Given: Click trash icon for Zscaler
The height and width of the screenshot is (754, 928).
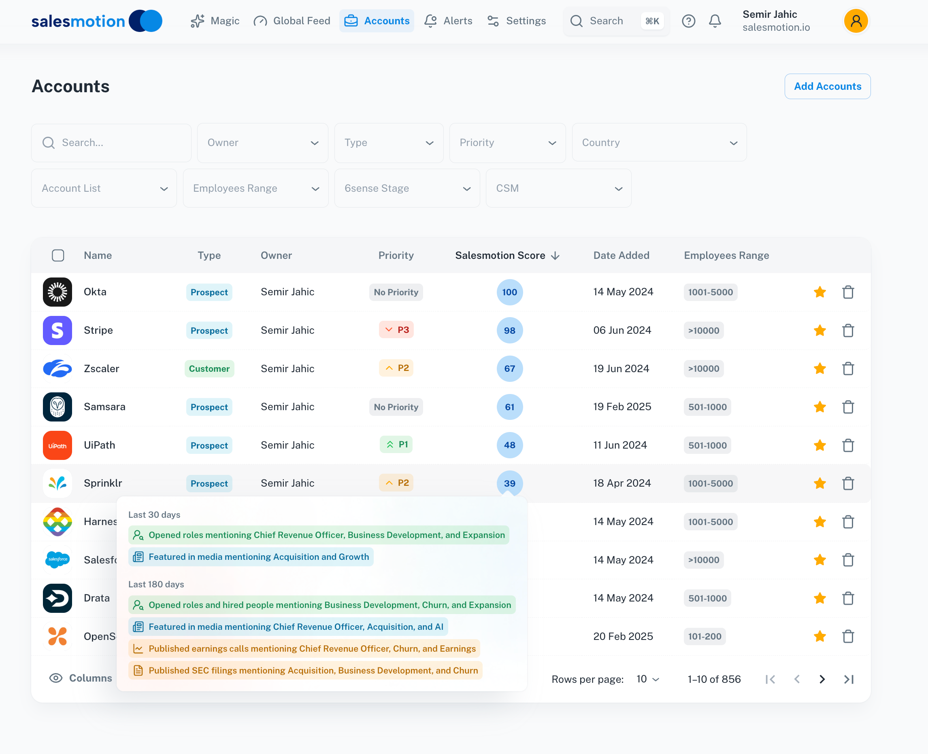Looking at the screenshot, I should [x=848, y=369].
